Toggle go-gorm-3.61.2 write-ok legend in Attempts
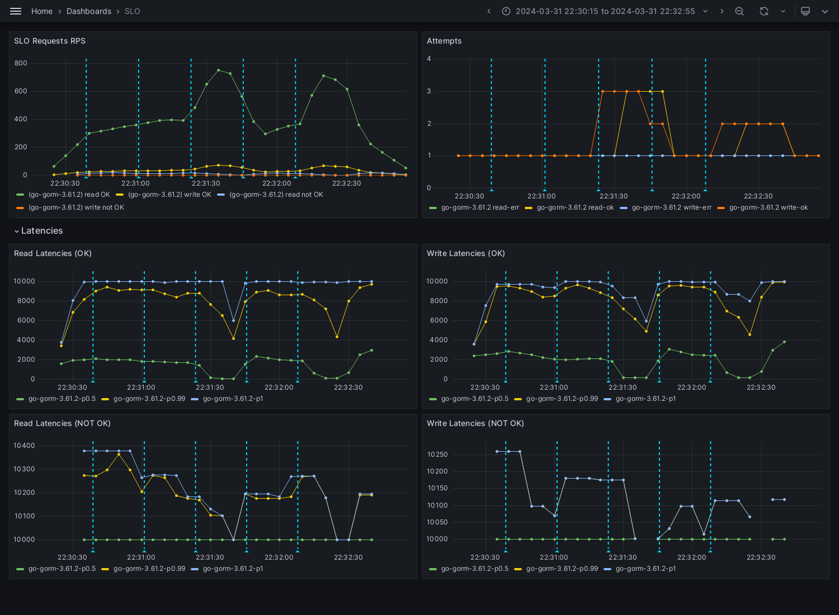The image size is (839, 615). tap(769, 207)
